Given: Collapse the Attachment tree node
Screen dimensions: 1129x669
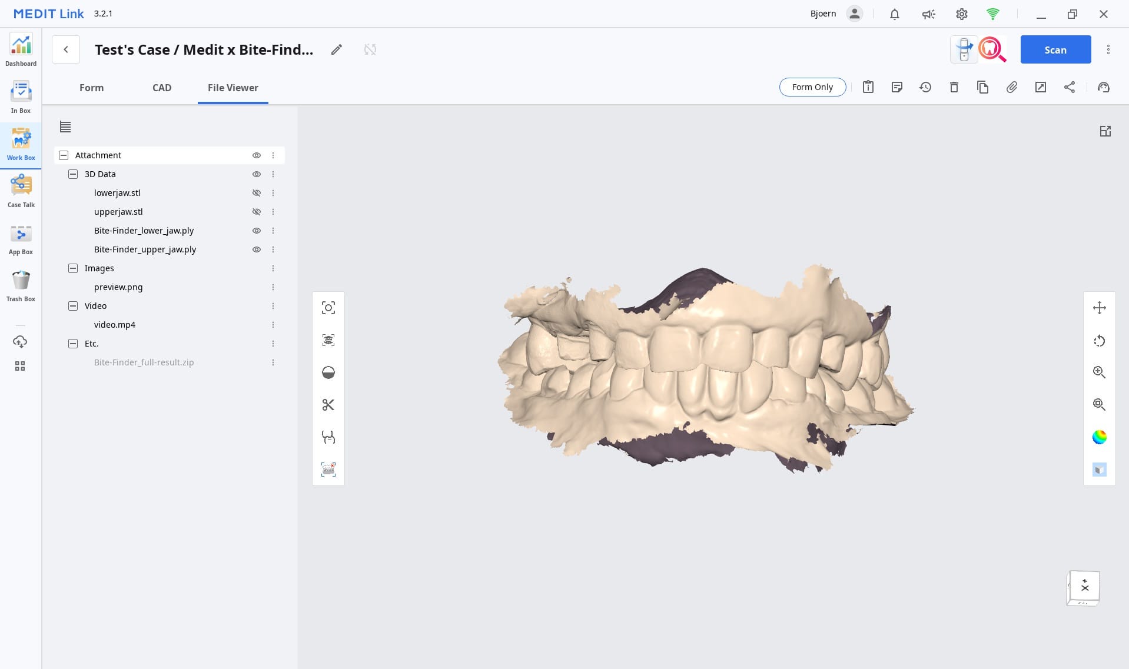Looking at the screenshot, I should (x=64, y=155).
